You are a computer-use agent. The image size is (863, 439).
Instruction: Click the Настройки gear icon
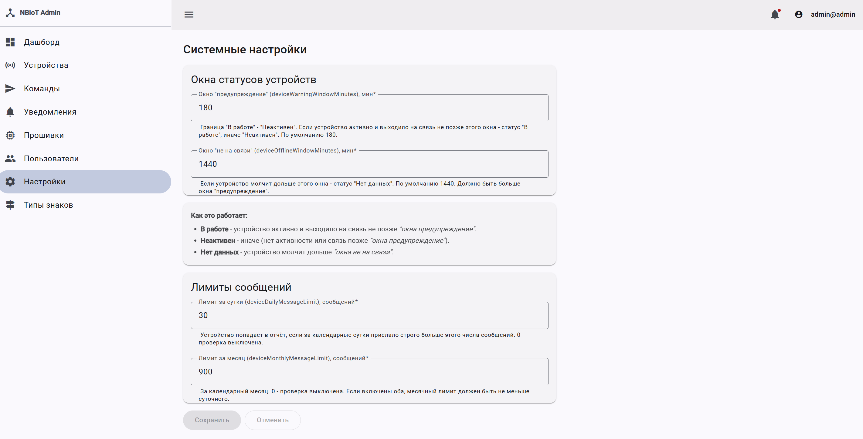[10, 182]
